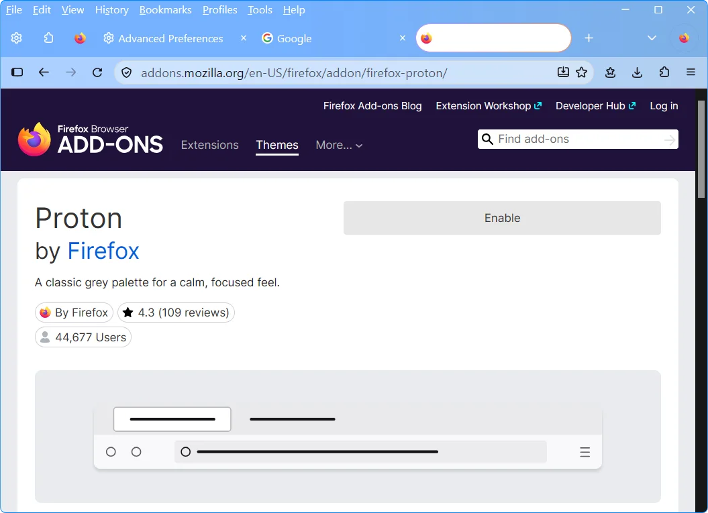Image resolution: width=708 pixels, height=513 pixels.
Task: Bookmark this page with the star icon
Action: (x=582, y=72)
